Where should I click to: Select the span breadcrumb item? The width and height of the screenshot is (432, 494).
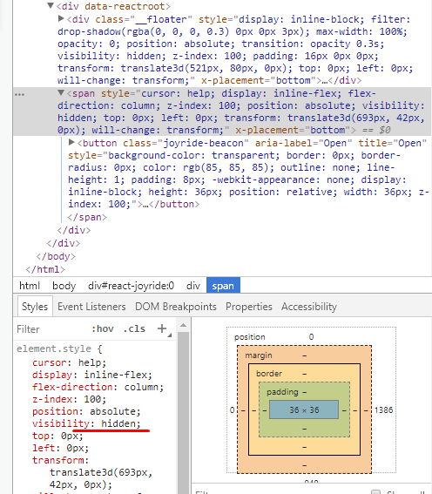[x=223, y=286]
